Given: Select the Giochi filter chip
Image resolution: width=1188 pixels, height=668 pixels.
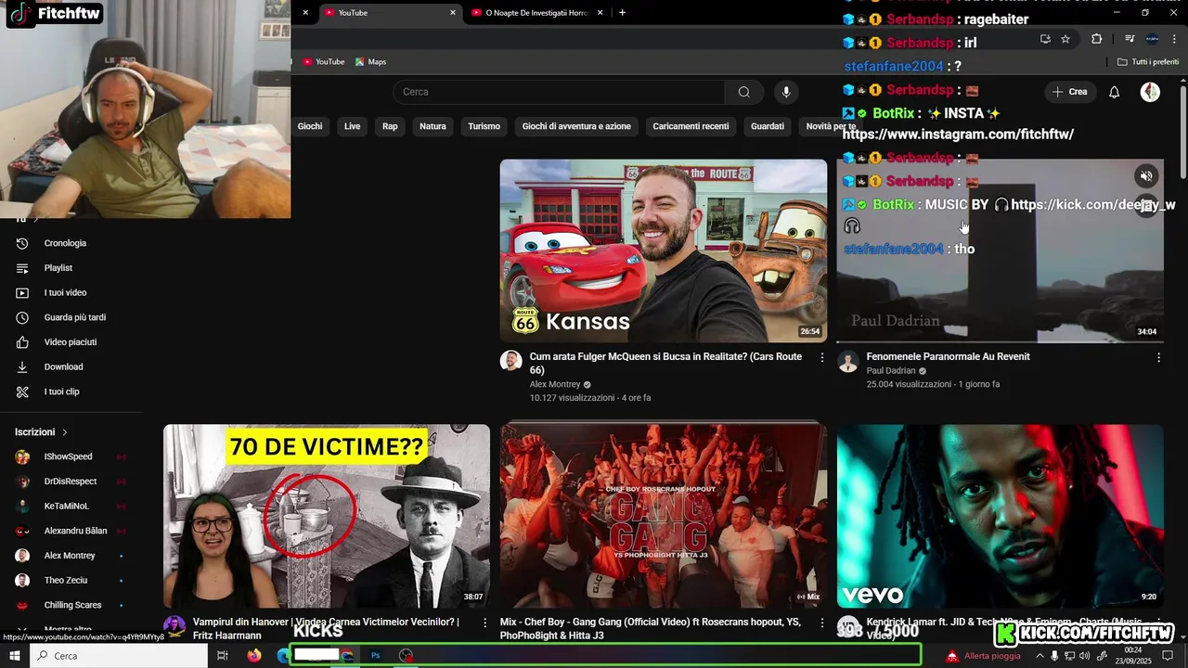Looking at the screenshot, I should coord(310,126).
